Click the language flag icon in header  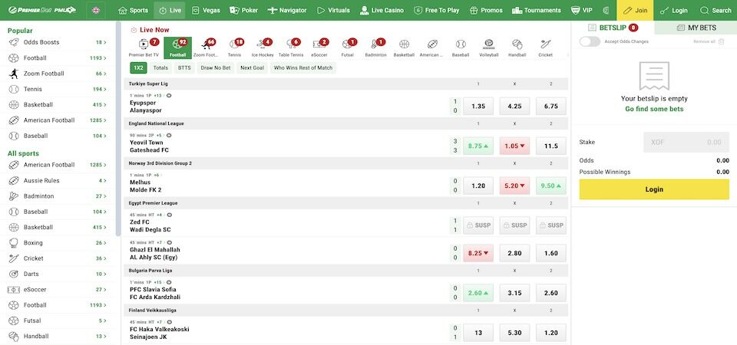tap(96, 11)
